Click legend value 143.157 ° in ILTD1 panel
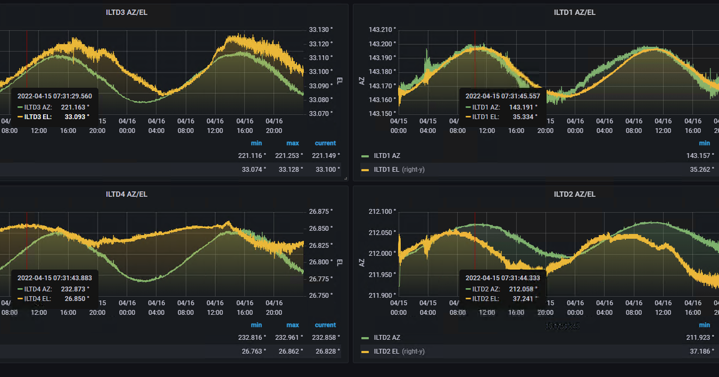The width and height of the screenshot is (719, 377). [x=700, y=156]
